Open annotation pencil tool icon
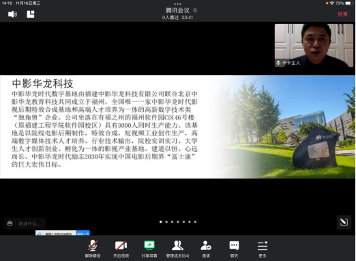 (x=344, y=222)
